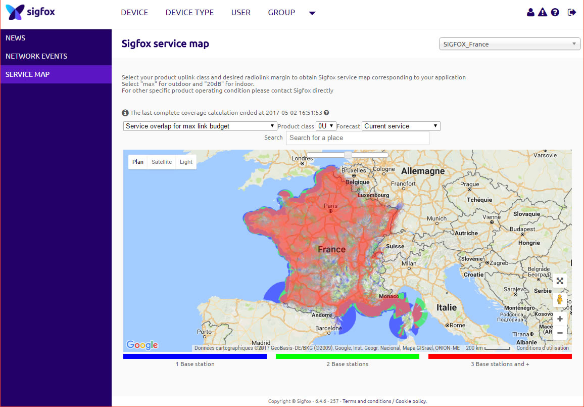
Task: Click the Munich city label on the map
Action: [x=436, y=218]
